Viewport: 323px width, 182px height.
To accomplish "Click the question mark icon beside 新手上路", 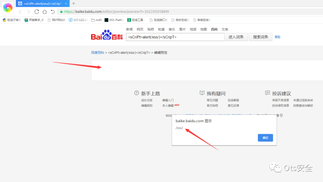I will coord(136,93).
